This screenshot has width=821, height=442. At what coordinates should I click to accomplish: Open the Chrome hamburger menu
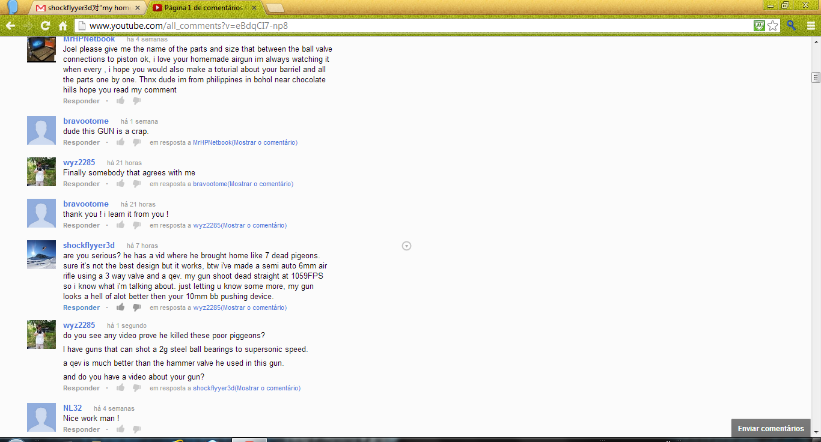[x=810, y=26]
